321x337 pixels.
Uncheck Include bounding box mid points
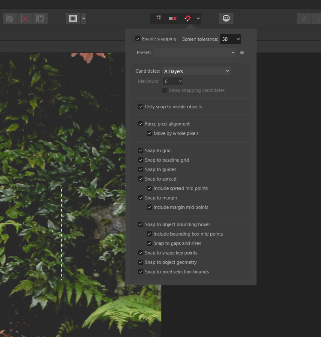(x=149, y=234)
